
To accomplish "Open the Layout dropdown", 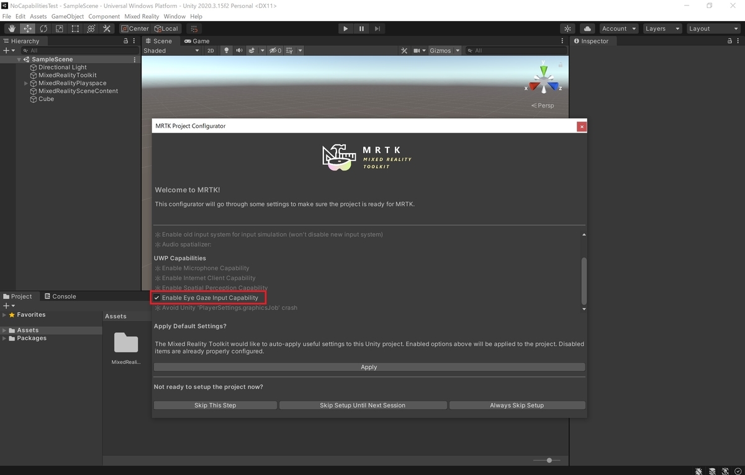I will click(713, 29).
